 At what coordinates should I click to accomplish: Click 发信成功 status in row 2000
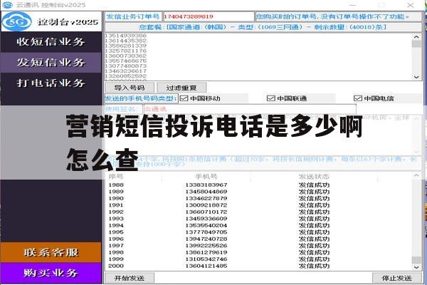pyautogui.click(x=314, y=266)
